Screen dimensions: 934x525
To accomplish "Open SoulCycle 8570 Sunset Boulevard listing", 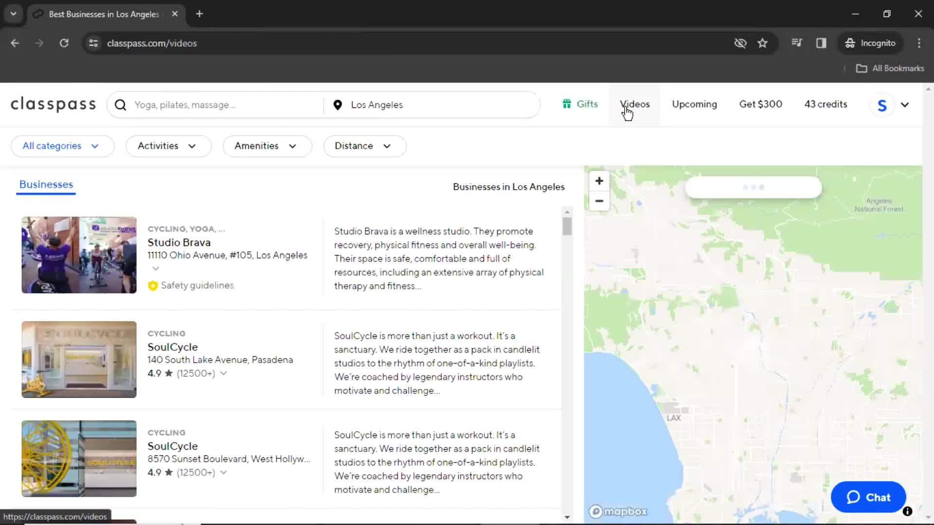I will [173, 446].
